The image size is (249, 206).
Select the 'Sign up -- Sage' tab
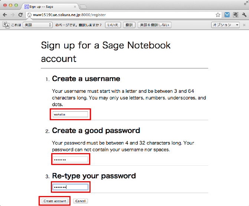coord(49,6)
